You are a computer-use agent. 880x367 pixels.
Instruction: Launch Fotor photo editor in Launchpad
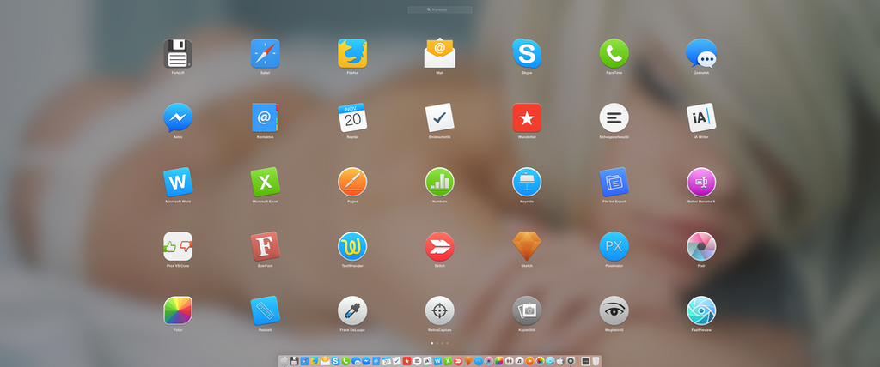[x=178, y=311]
